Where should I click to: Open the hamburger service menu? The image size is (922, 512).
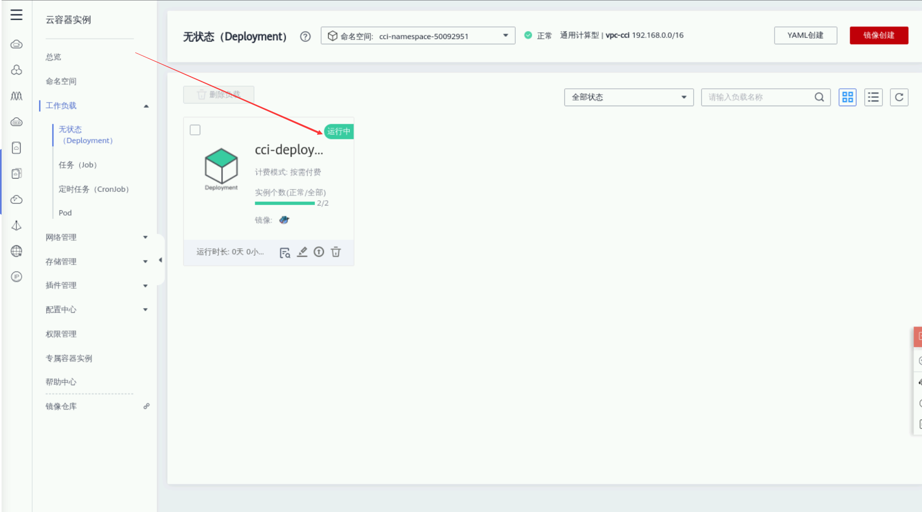tap(16, 15)
